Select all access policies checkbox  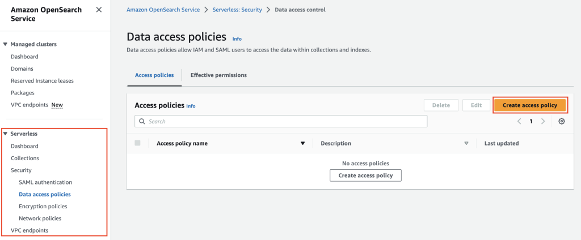click(137, 143)
